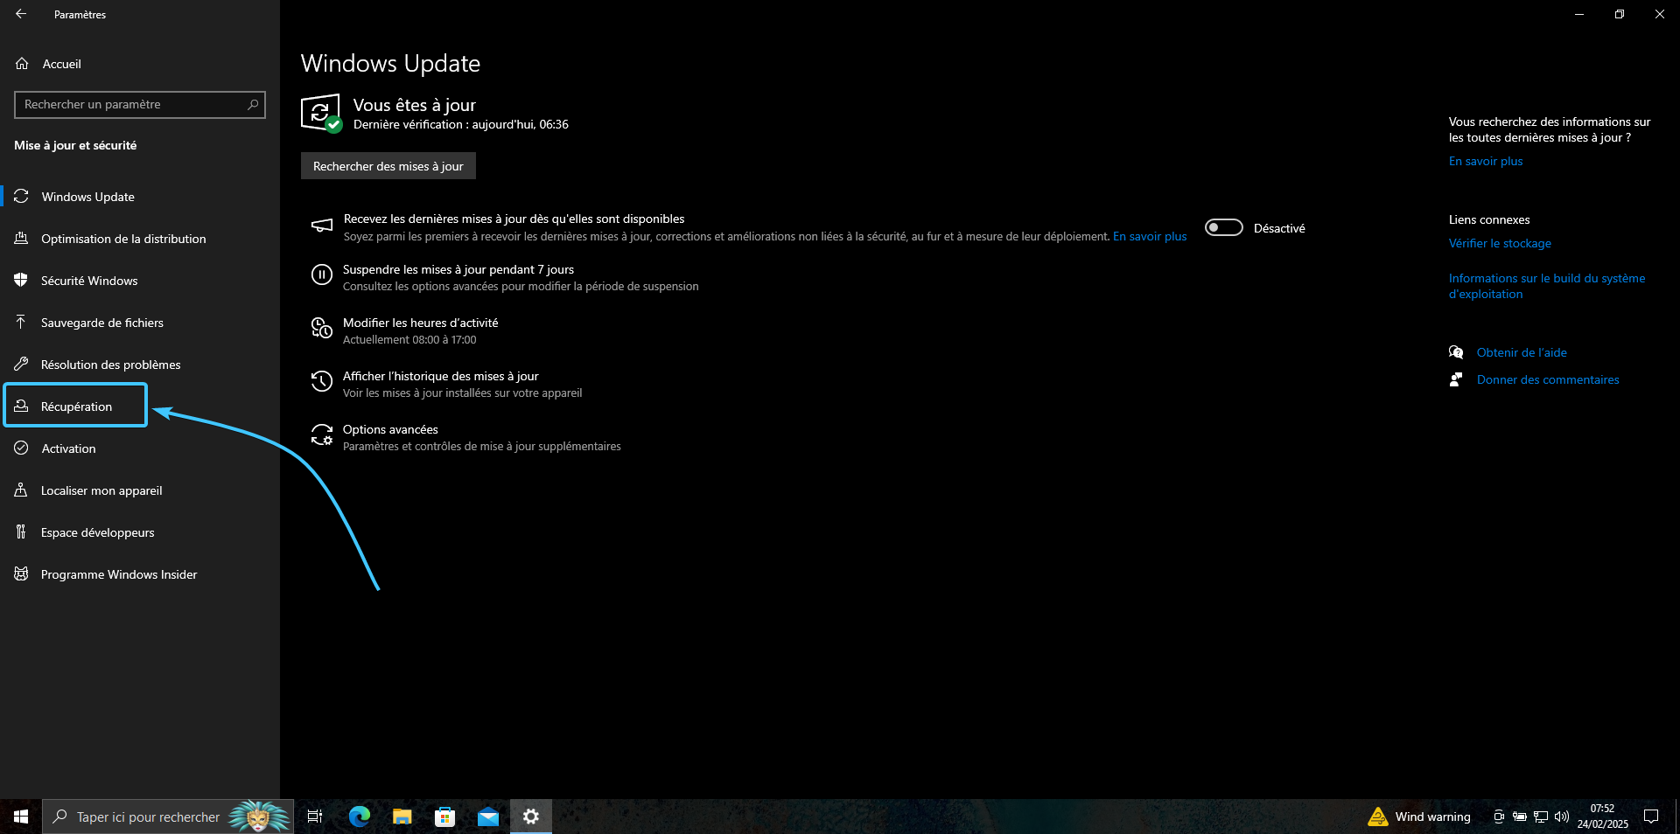Click the clock icon for activity hours
The image size is (1680, 834).
322,329
